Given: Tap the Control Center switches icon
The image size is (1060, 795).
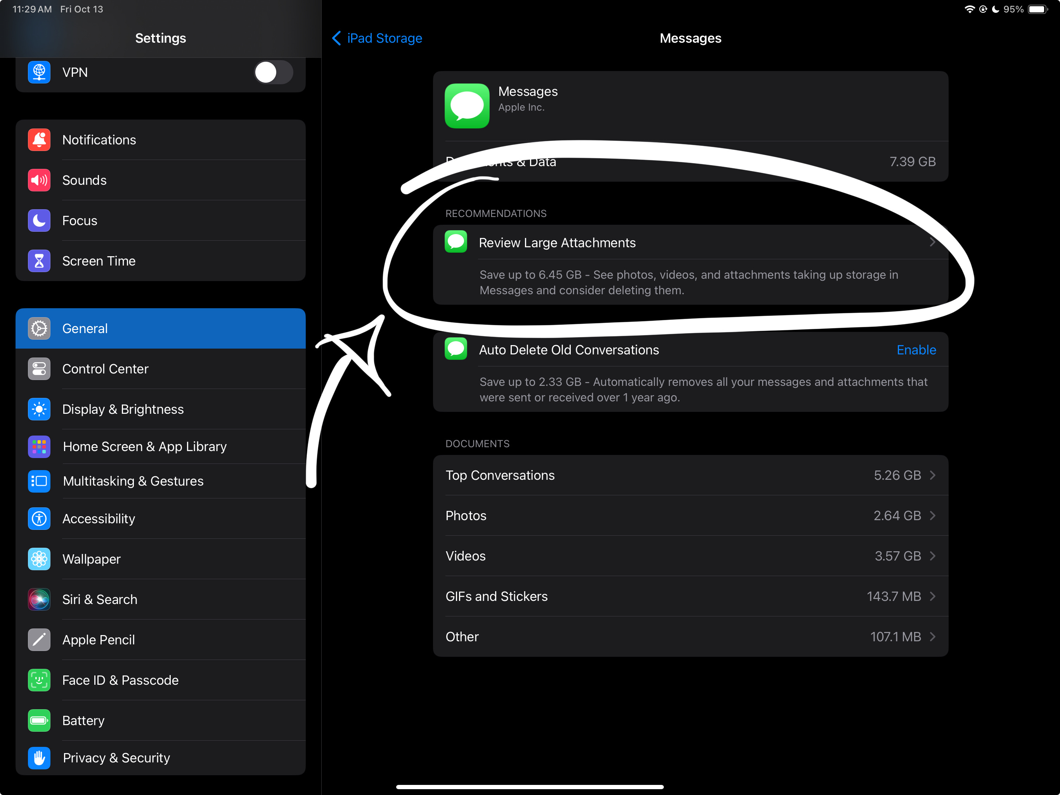Looking at the screenshot, I should coord(39,369).
